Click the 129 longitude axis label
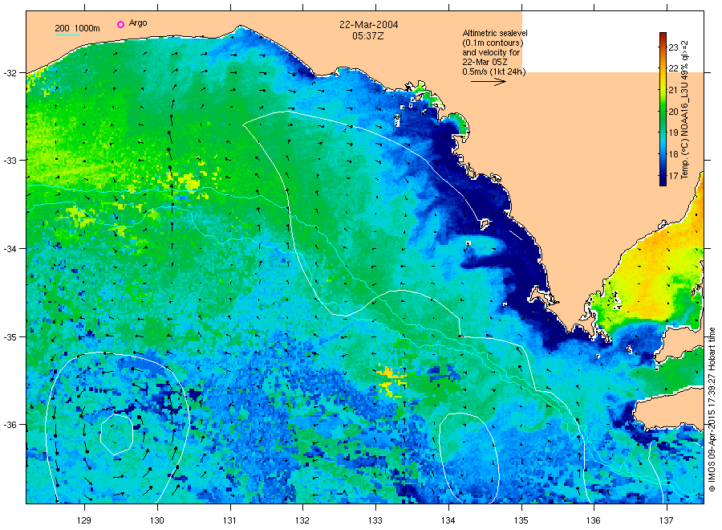The image size is (722, 530). pos(85,520)
